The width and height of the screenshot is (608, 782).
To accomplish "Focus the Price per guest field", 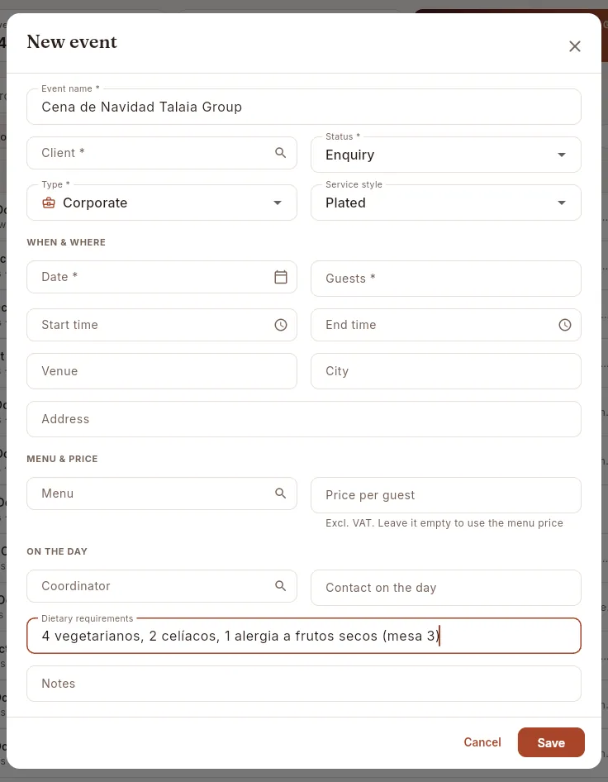I will 445,495.
